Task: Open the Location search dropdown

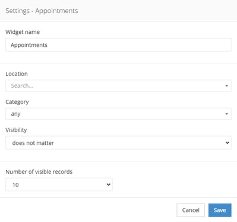Action: [x=118, y=85]
